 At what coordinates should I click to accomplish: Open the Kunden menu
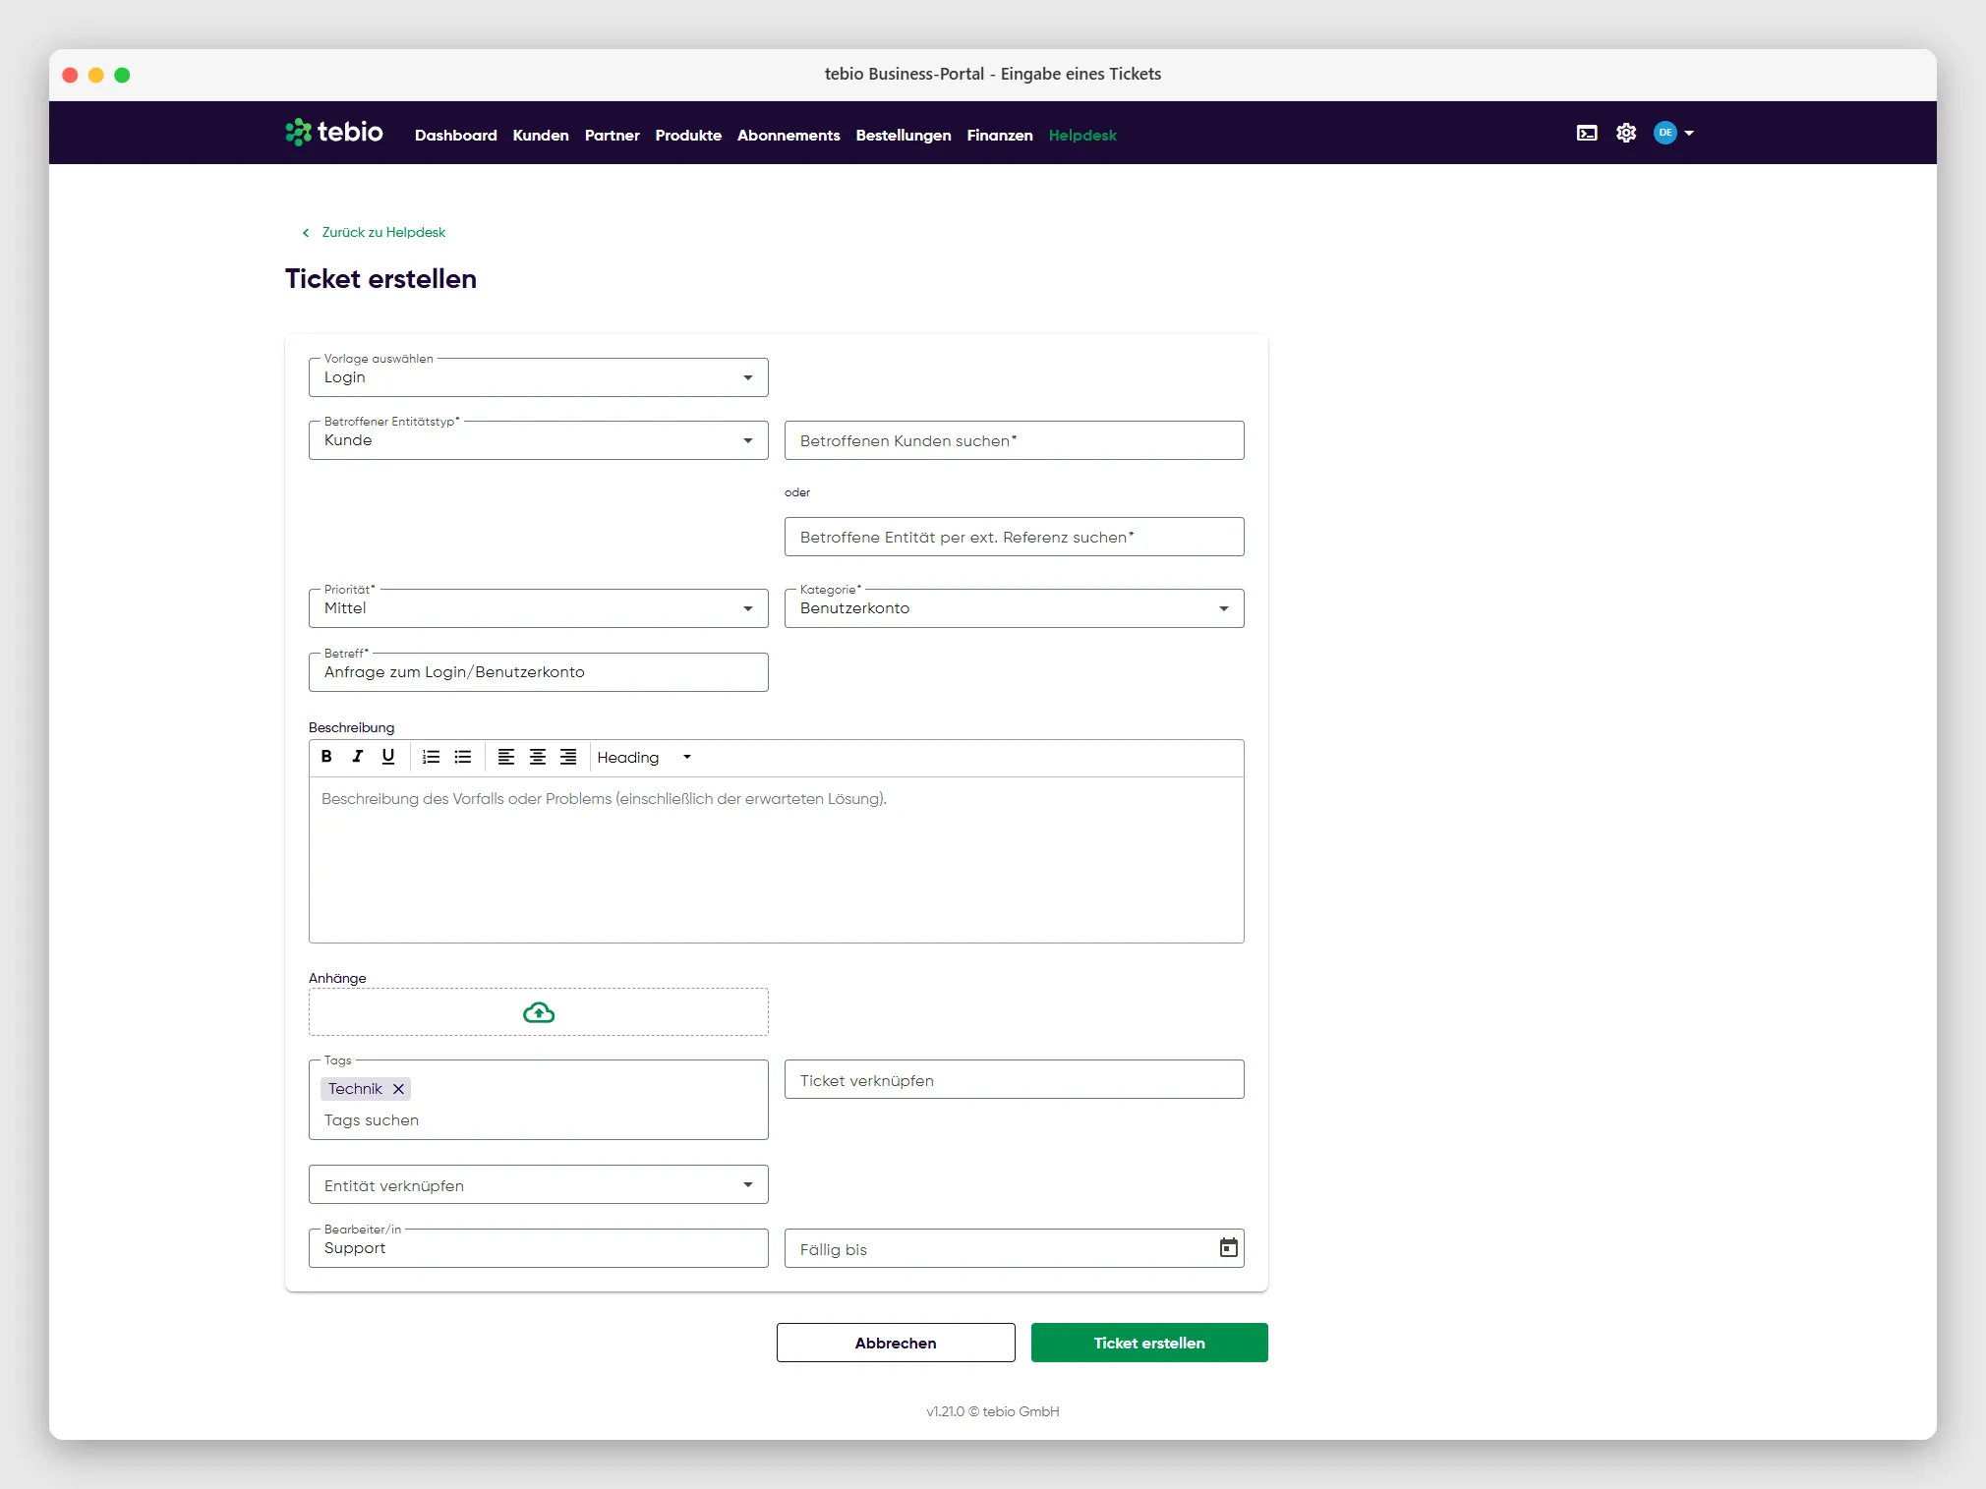pos(541,136)
